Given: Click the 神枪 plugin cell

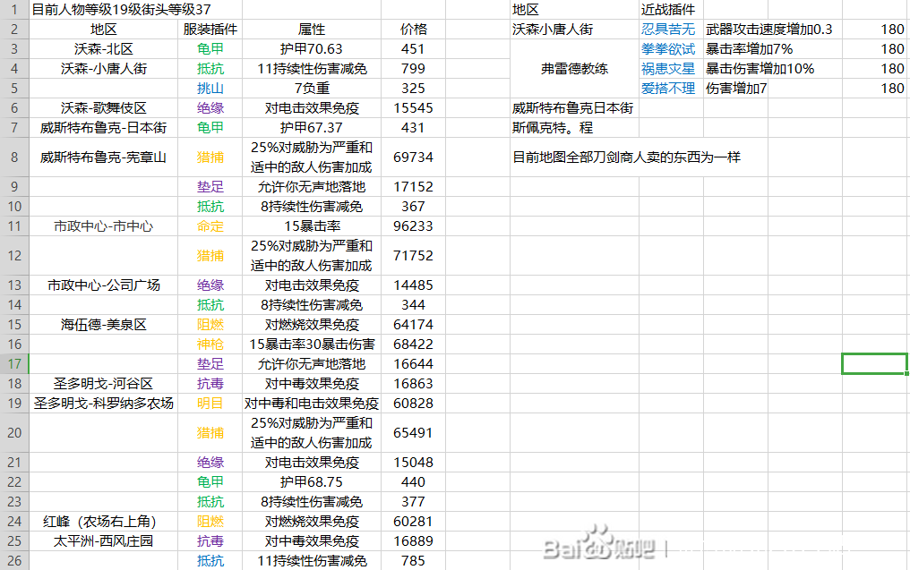Looking at the screenshot, I should pos(209,344).
